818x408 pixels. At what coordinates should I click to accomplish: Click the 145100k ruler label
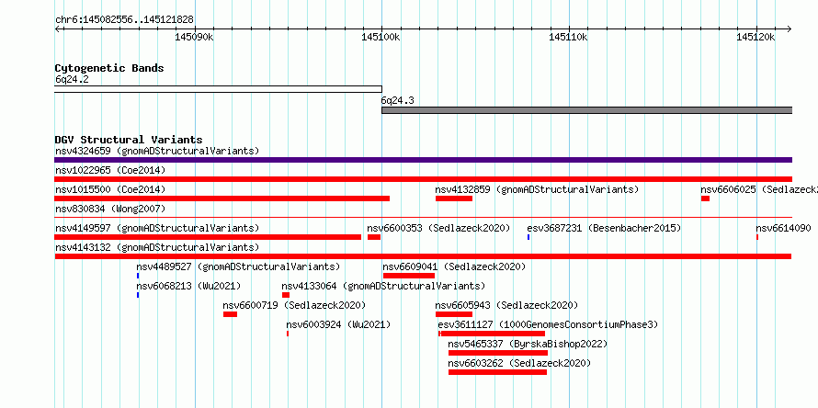(x=381, y=38)
